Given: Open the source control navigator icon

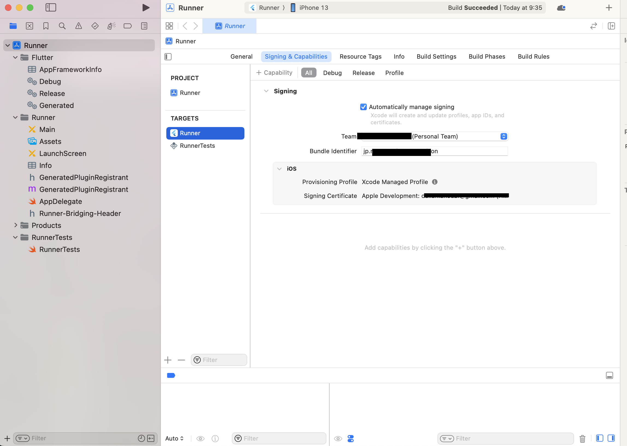Looking at the screenshot, I should pyautogui.click(x=29, y=26).
